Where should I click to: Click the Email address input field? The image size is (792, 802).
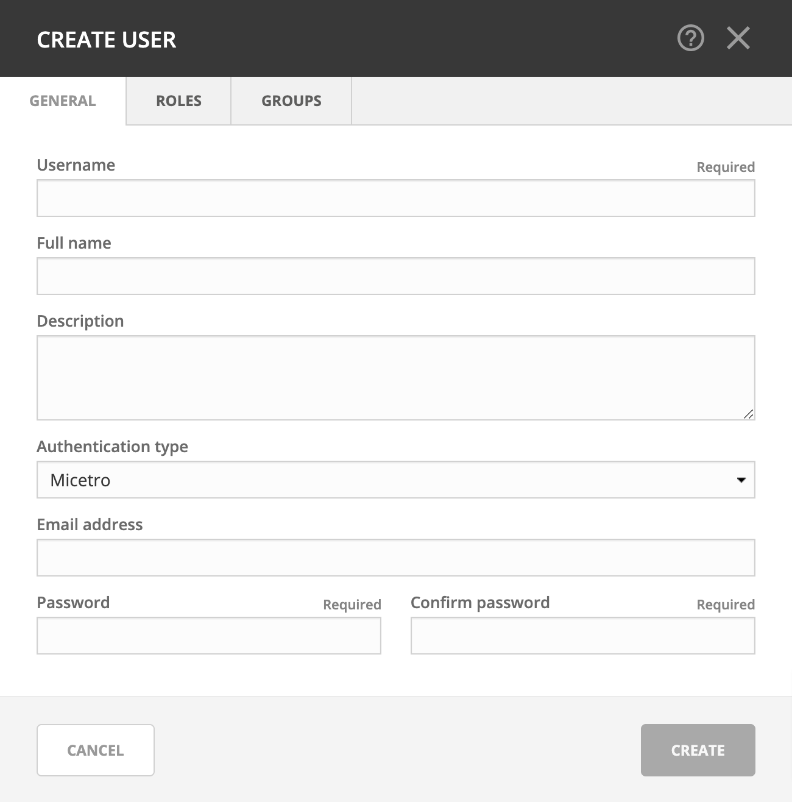395,558
